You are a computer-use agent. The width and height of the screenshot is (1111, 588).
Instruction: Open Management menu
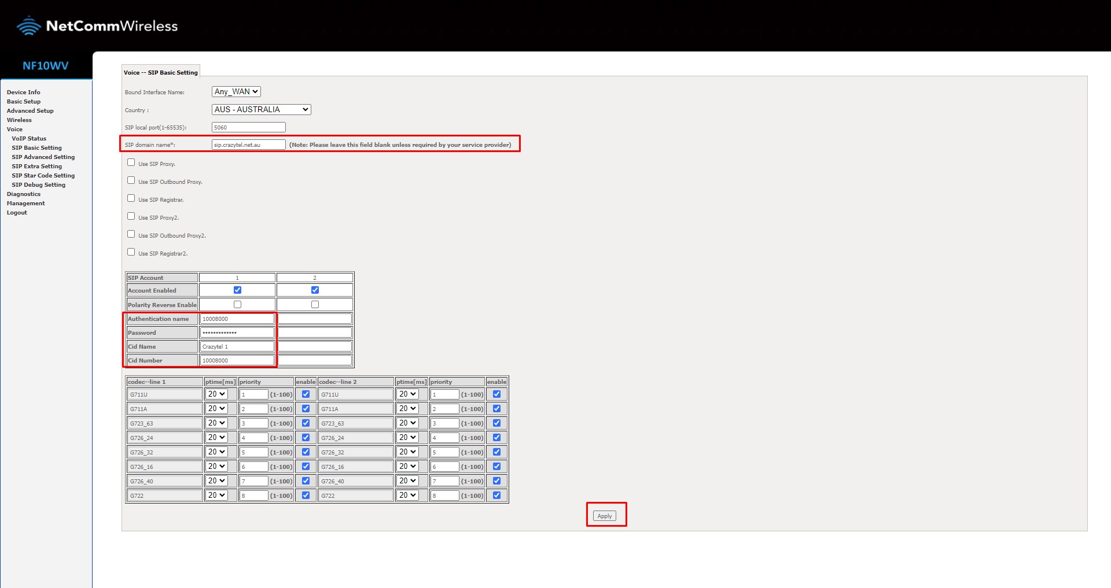(25, 203)
